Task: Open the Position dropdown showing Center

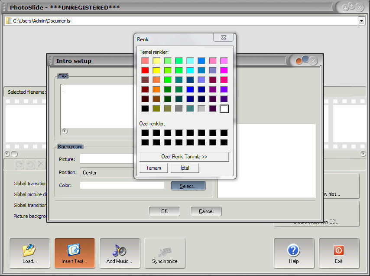Action: click(107, 173)
